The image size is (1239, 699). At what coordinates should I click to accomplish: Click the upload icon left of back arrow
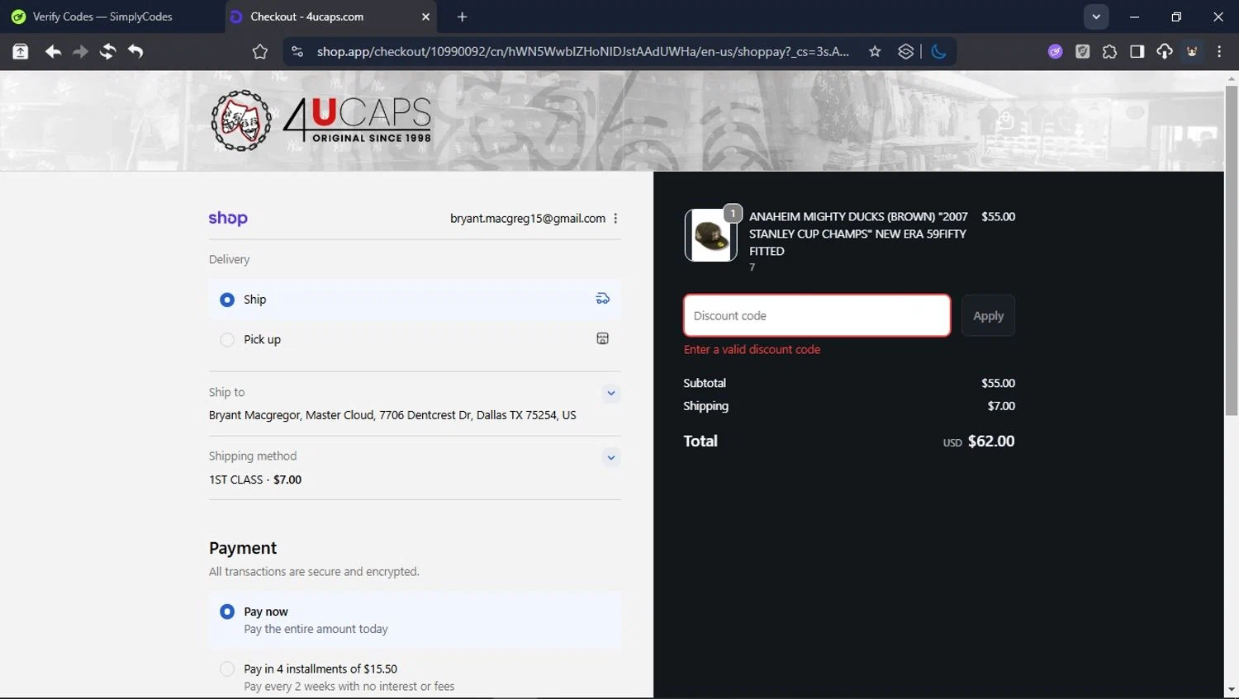click(x=21, y=52)
